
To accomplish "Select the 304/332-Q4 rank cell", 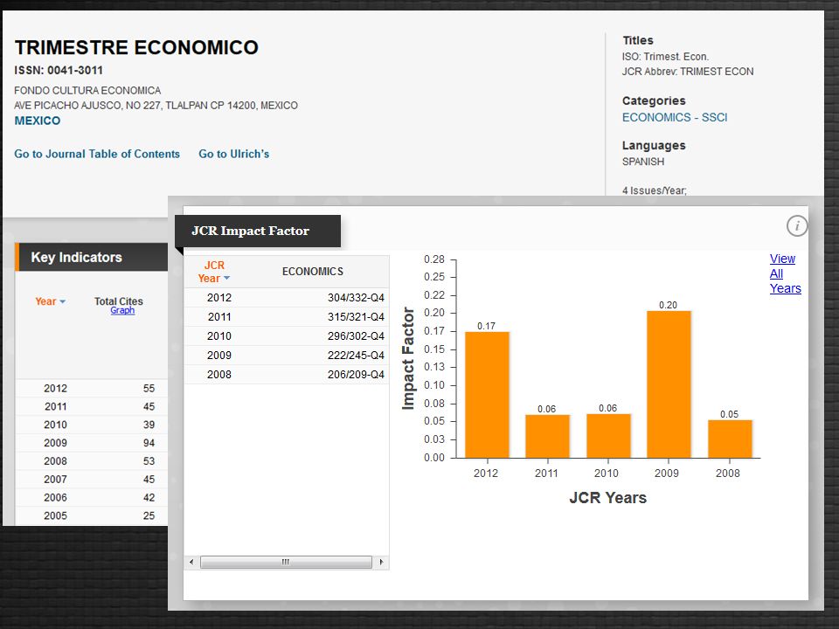I will click(356, 298).
